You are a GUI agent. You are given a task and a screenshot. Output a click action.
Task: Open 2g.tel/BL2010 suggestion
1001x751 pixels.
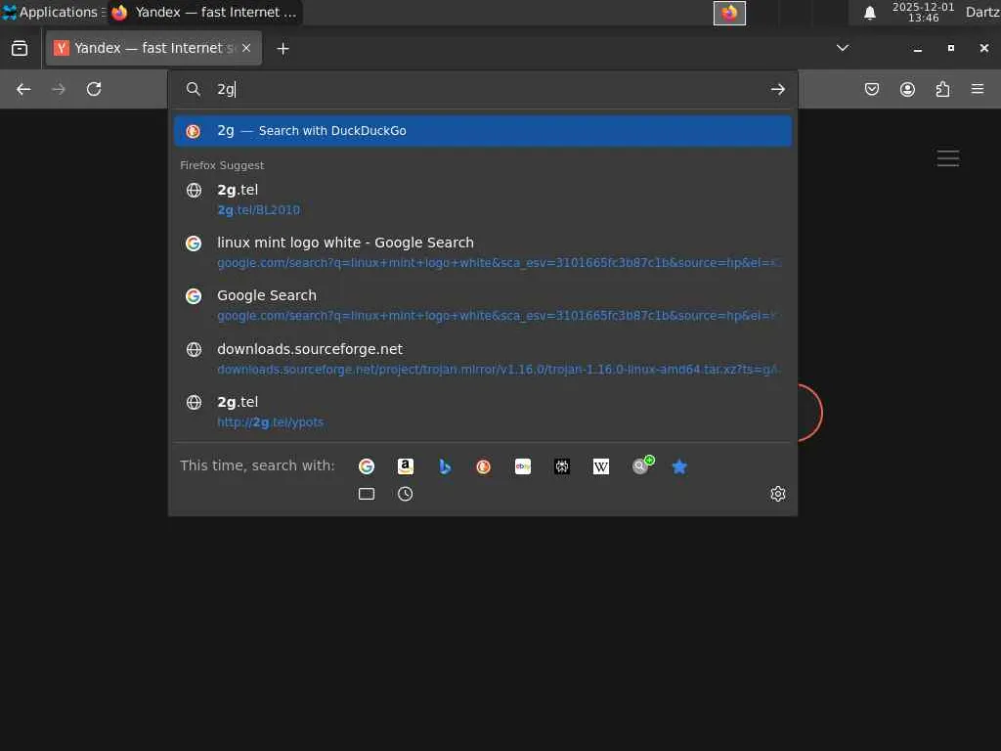click(x=483, y=199)
